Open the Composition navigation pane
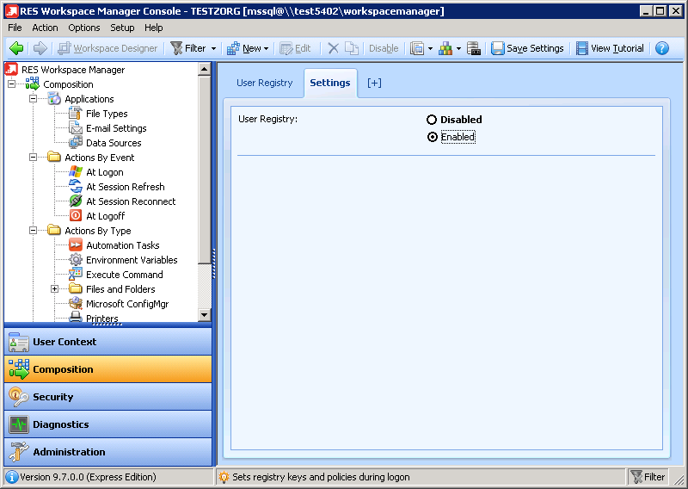 click(x=108, y=369)
